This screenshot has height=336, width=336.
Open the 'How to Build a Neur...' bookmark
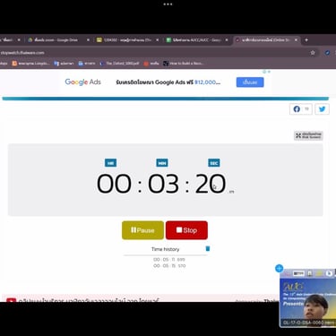pos(184,64)
